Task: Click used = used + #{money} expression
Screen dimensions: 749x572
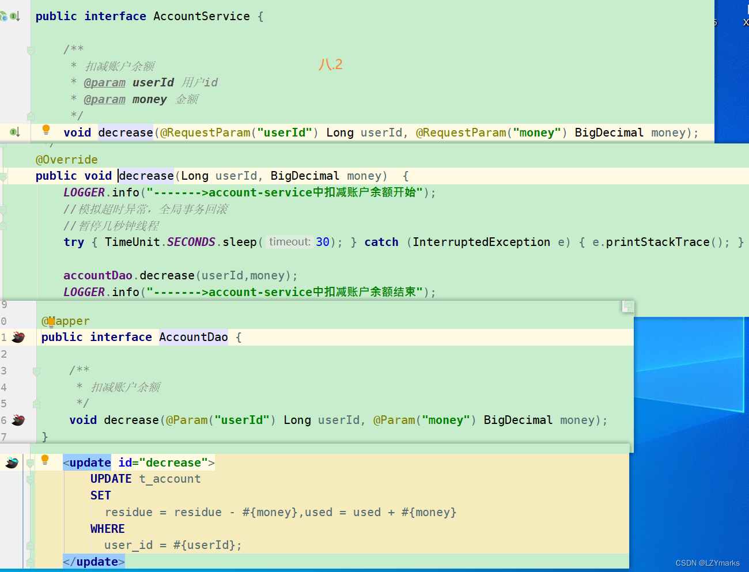Action: [x=381, y=512]
